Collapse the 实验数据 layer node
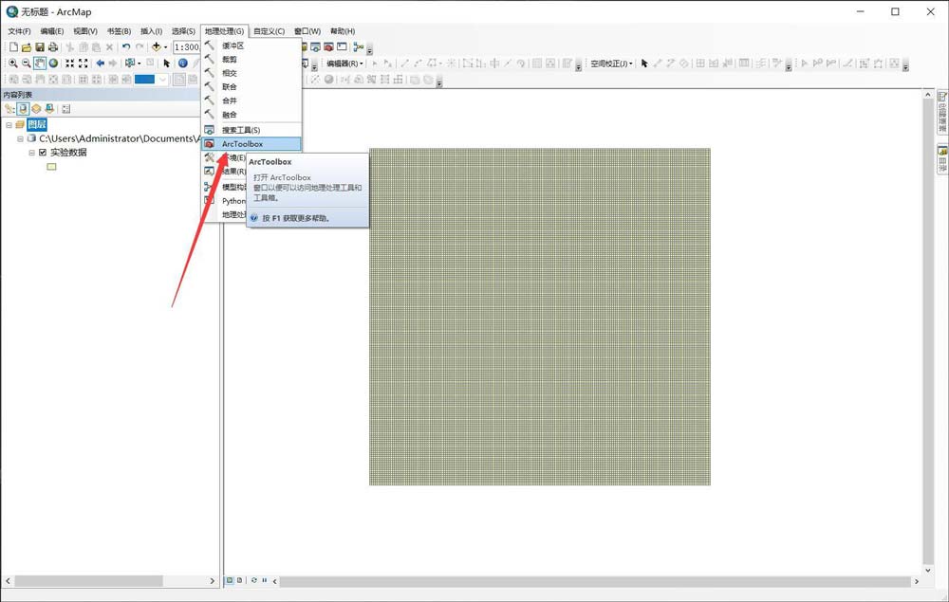 click(31, 153)
